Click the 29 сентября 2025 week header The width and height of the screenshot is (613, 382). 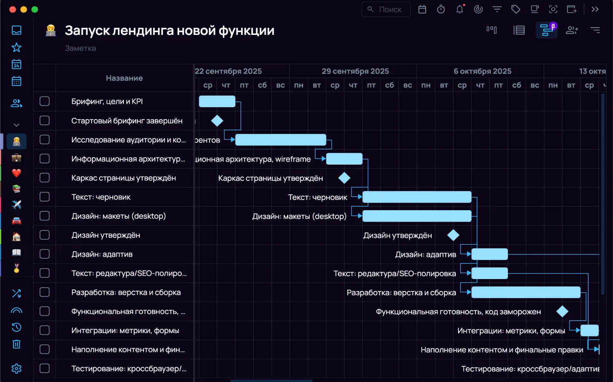(355, 71)
